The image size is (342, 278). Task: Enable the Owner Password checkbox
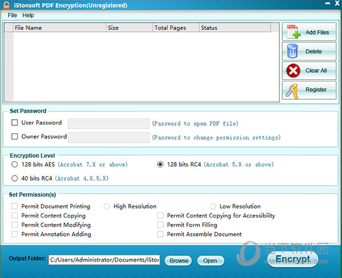[15, 137]
